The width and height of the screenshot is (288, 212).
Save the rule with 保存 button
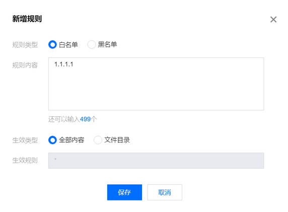coord(124,192)
